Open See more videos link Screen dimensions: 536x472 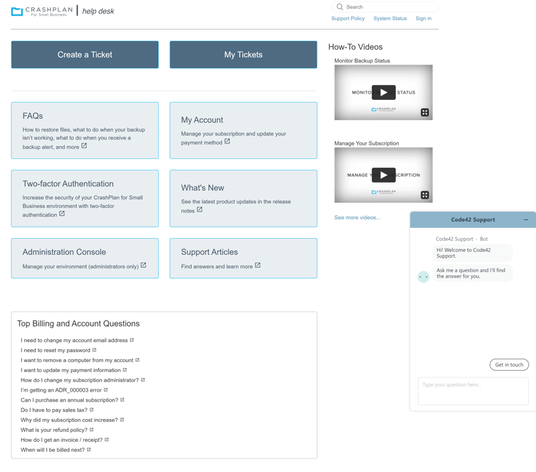(357, 217)
